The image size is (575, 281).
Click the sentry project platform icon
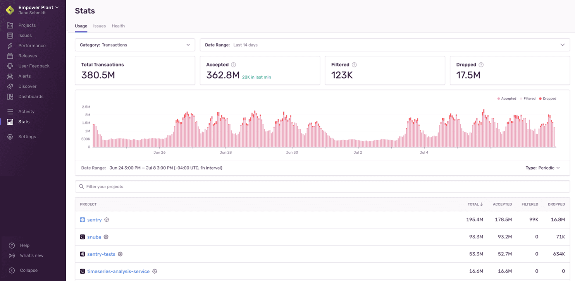click(83, 220)
